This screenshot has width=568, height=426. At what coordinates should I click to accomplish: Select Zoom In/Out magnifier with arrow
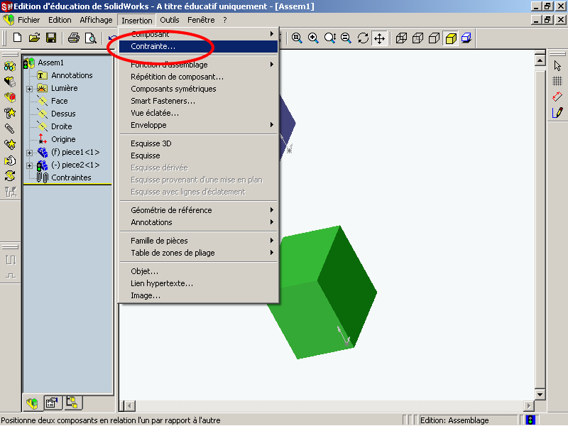tap(330, 38)
